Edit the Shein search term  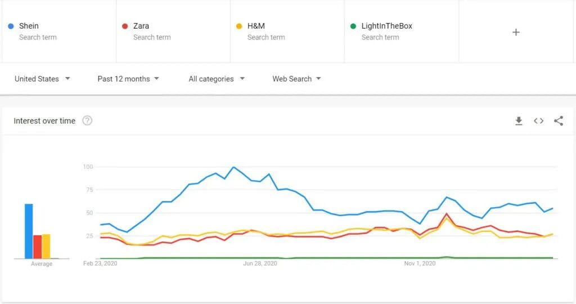pyautogui.click(x=59, y=32)
